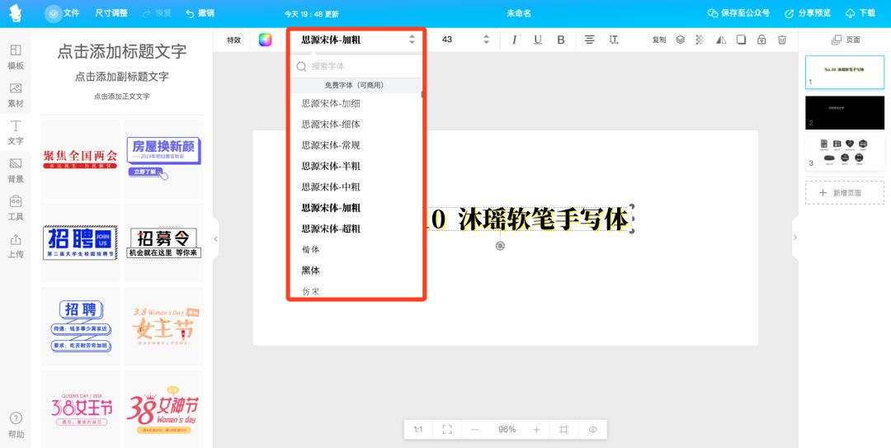The height and width of the screenshot is (448, 891).
Task: Click 点击添加副标题文字 to add subtitle
Action: tap(121, 77)
